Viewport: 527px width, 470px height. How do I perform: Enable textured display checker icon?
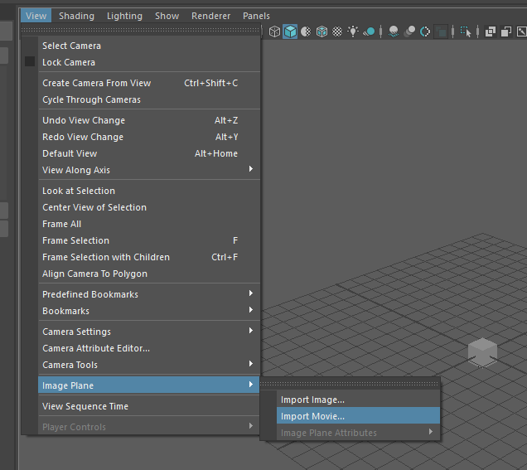pos(337,31)
